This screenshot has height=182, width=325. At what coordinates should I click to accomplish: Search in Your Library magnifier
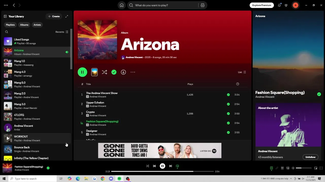click(x=7, y=32)
